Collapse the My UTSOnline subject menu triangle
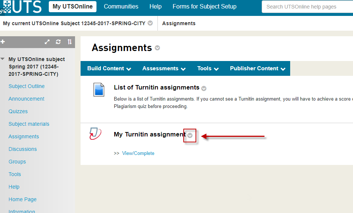This screenshot has height=213, width=353. pos(3,59)
